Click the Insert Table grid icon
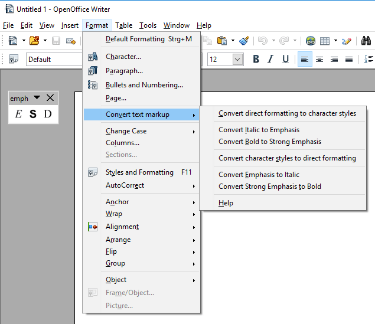The width and height of the screenshot is (375, 324). click(x=325, y=41)
